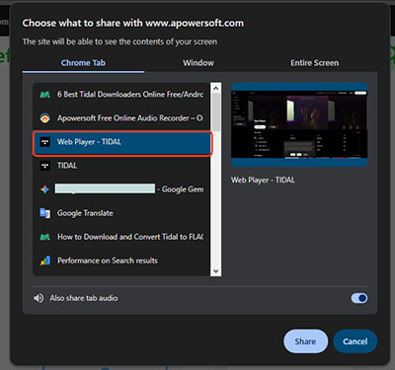Switch to the Entire Screen tab
Image resolution: width=395 pixels, height=370 pixels.
click(x=314, y=63)
